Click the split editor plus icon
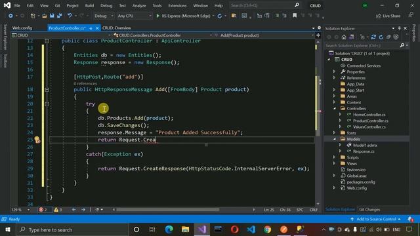This screenshot has width=420, height=236. coord(318,35)
